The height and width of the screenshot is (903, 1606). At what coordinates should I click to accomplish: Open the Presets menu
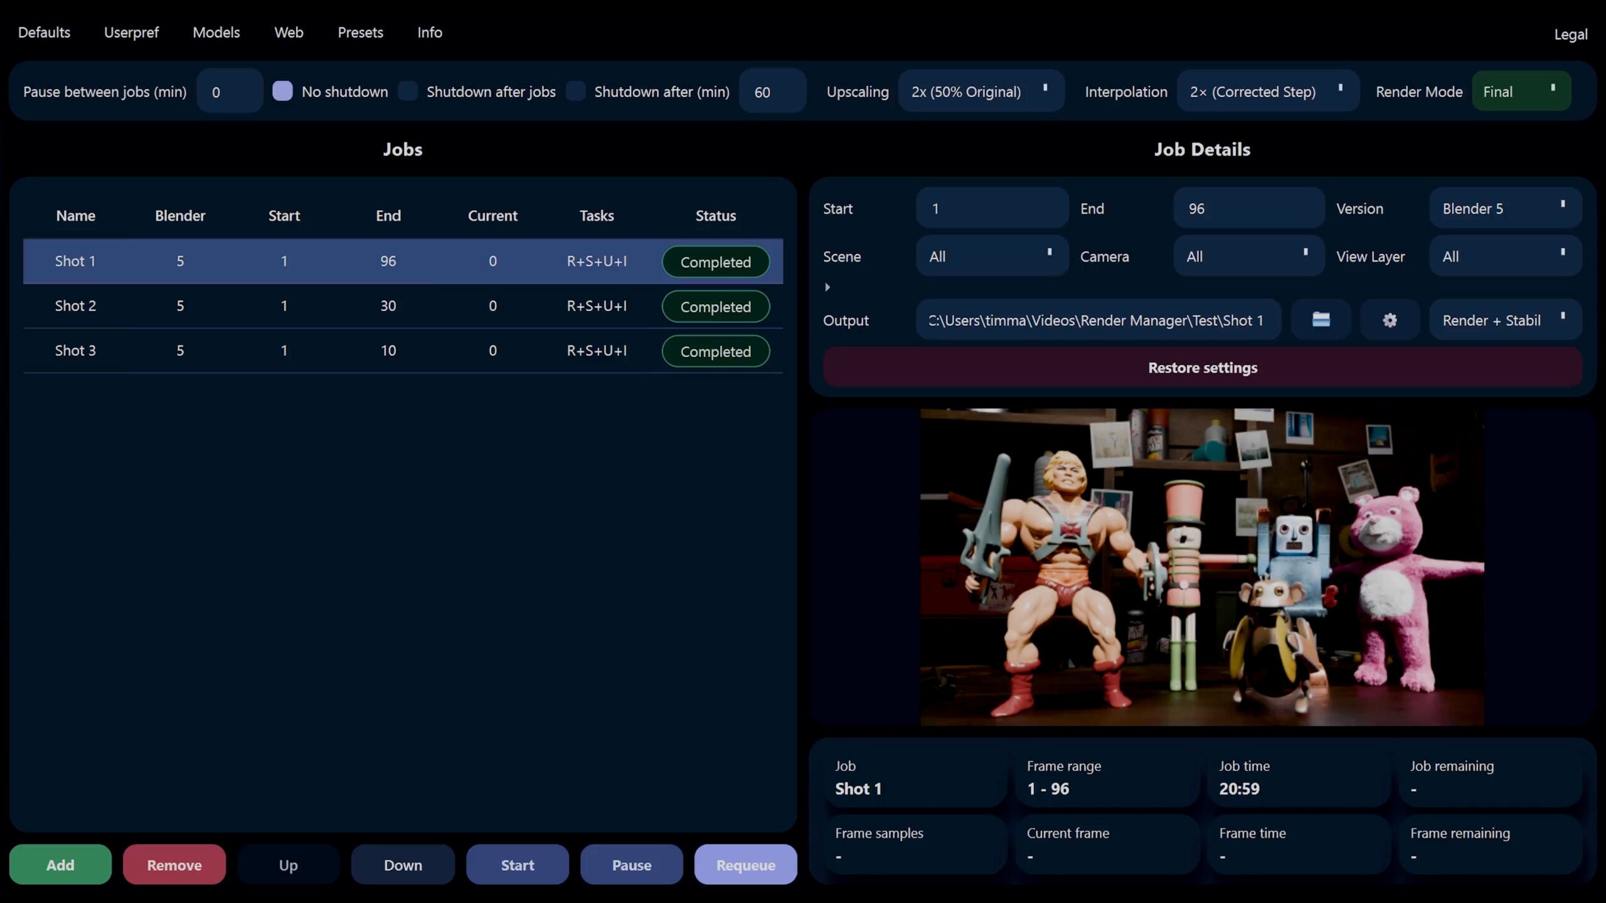[360, 33]
